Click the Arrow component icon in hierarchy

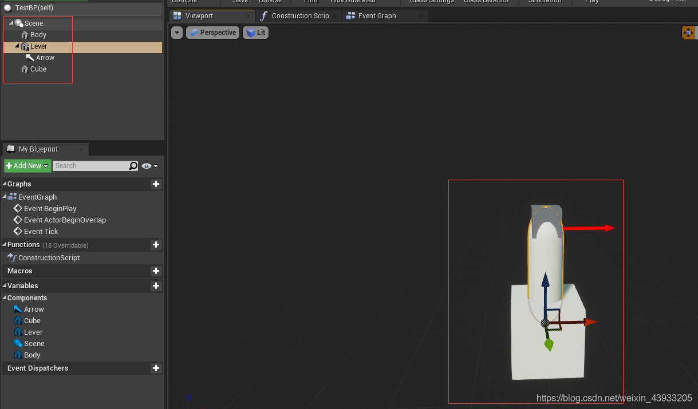[30, 58]
